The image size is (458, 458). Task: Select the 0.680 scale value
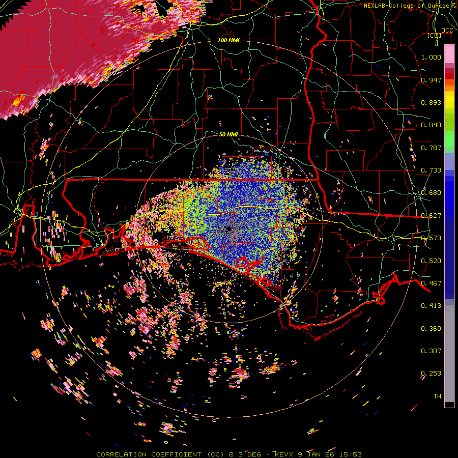(x=431, y=192)
